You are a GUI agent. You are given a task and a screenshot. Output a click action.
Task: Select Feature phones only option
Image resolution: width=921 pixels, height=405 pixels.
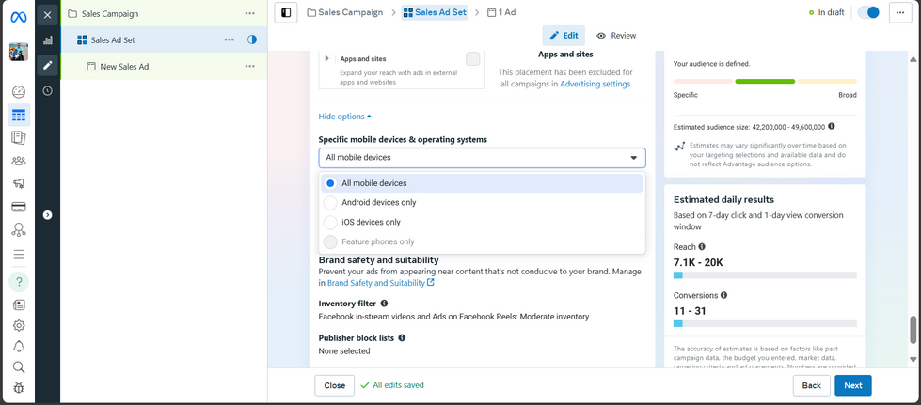pos(482,241)
